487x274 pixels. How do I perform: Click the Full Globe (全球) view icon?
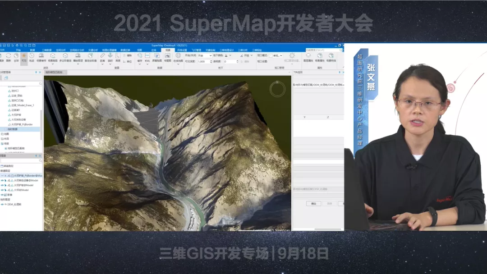pyautogui.click(x=16, y=55)
